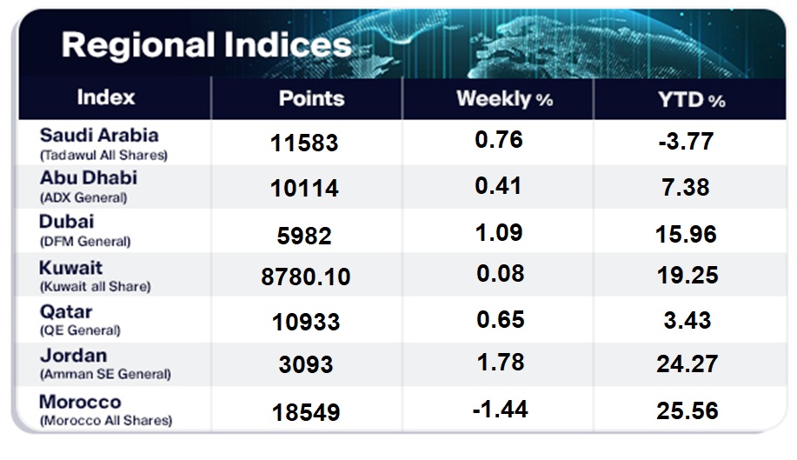Click Morocco YTD value 25.56

pos(687,409)
